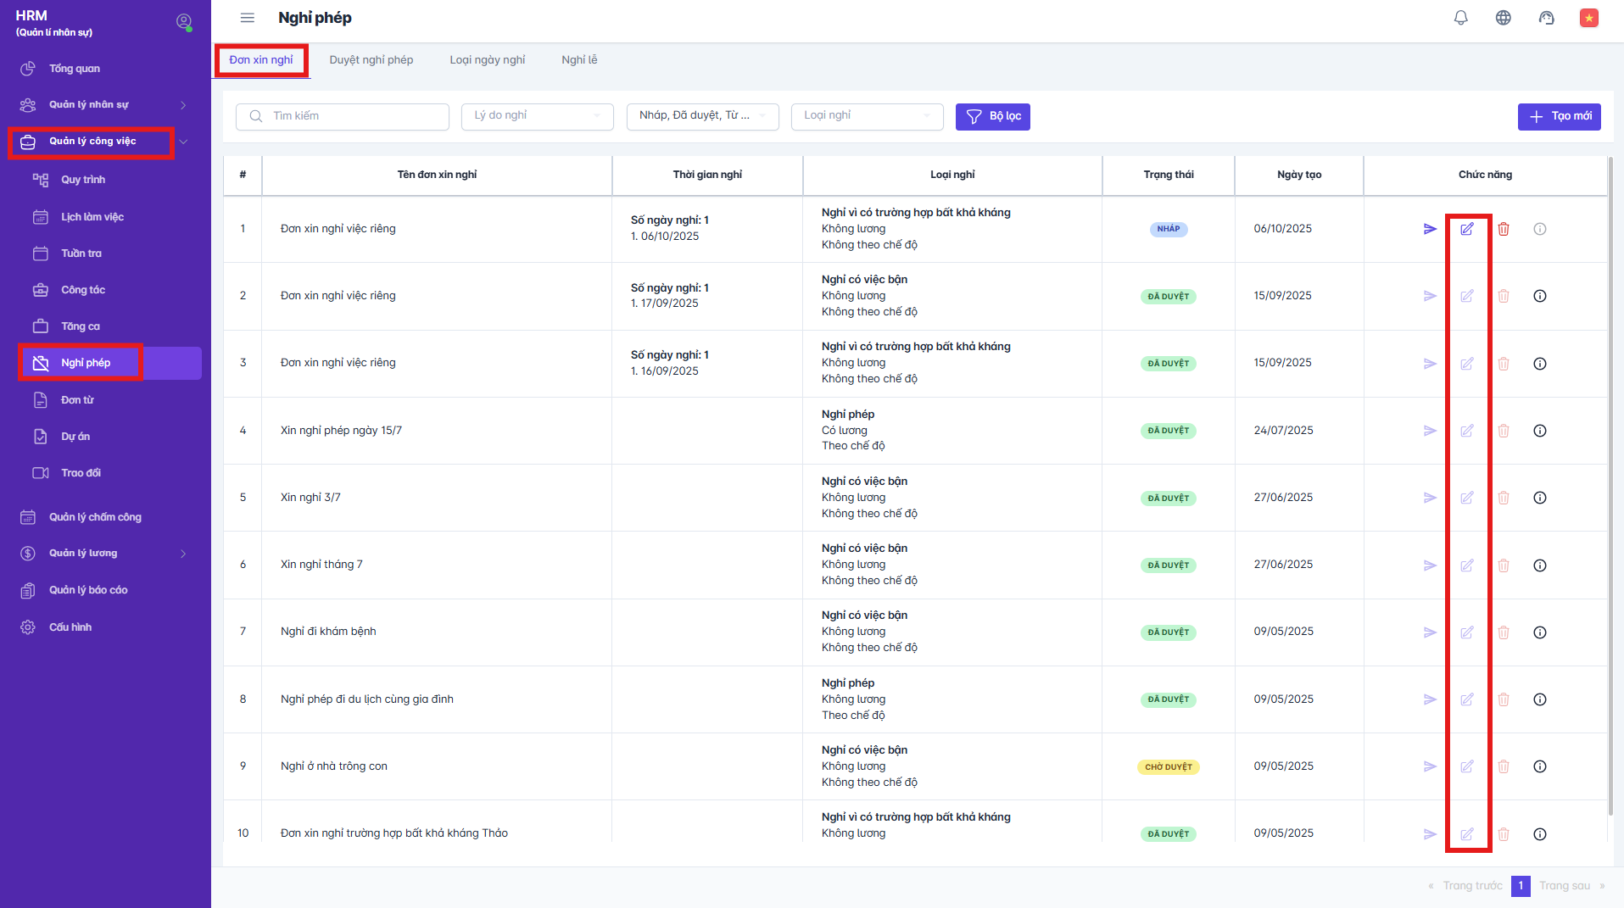Apply filters with the 'Bộ lọc' button
Viewport: 1624px width, 908px height.
[x=992, y=116]
